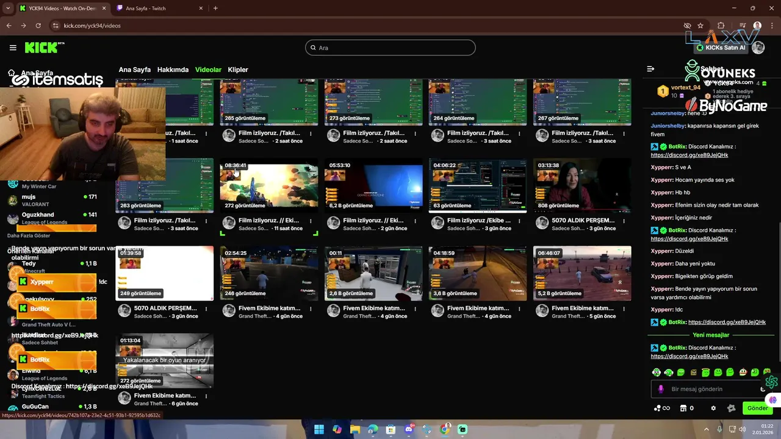Image resolution: width=781 pixels, height=439 pixels.
Task: Open options for 04:18:59 video
Action: pyautogui.click(x=519, y=309)
